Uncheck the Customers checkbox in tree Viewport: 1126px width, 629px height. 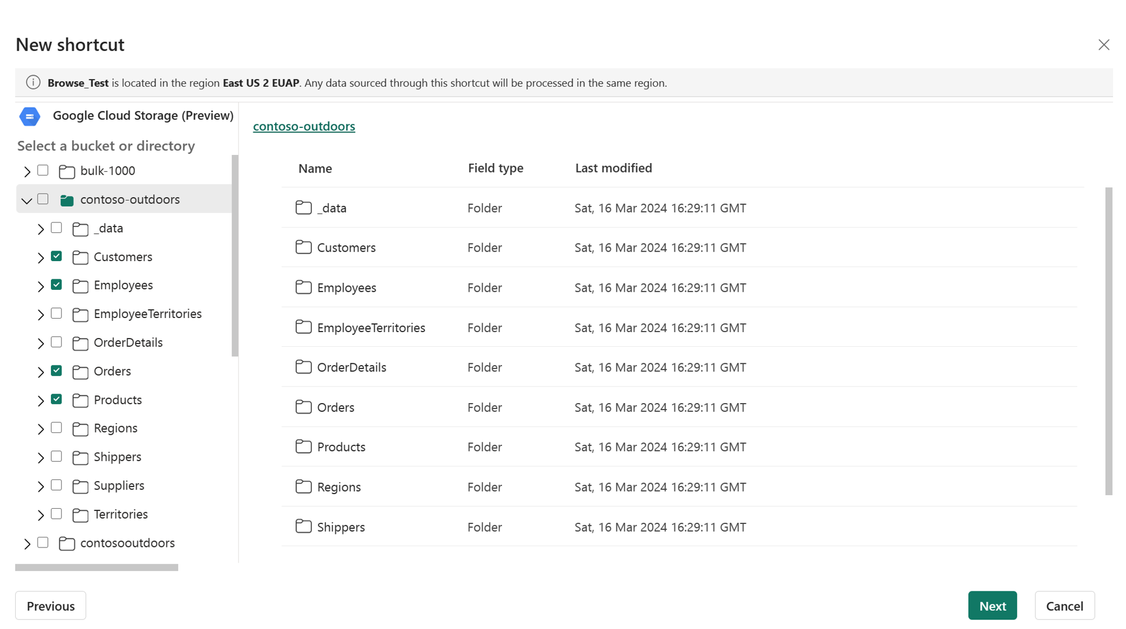click(x=56, y=256)
